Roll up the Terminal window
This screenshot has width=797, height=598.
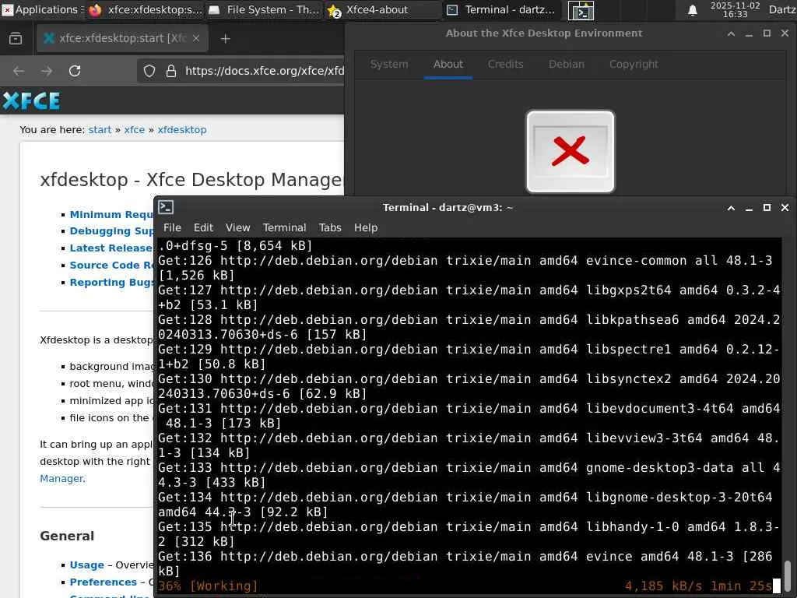(x=731, y=207)
